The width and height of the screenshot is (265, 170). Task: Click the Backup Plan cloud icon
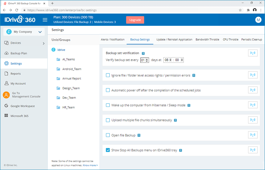(x=6, y=53)
